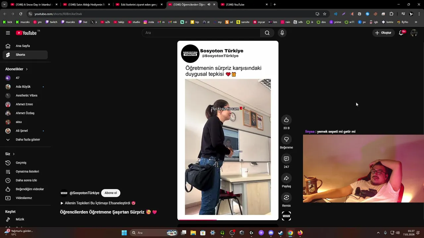Switch to the Satın Aldığı Hediyenin tab
The image size is (424, 238).
[86, 5]
